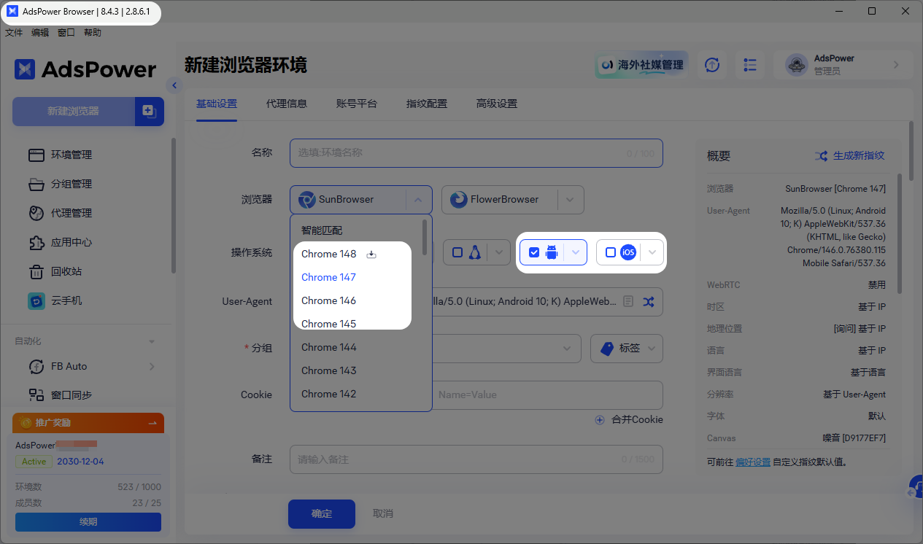Viewport: 923px width, 544px height.
Task: Open the task list icon in the header
Action: tap(750, 65)
